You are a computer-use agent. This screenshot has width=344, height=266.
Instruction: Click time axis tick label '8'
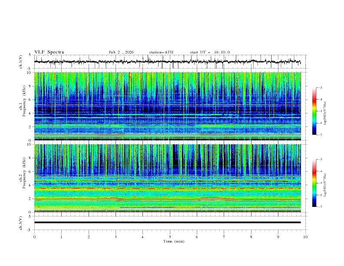pos(251,237)
